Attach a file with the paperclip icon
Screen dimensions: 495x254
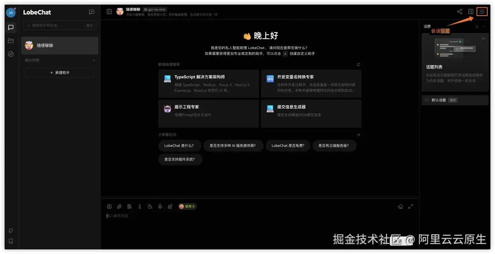(119, 206)
